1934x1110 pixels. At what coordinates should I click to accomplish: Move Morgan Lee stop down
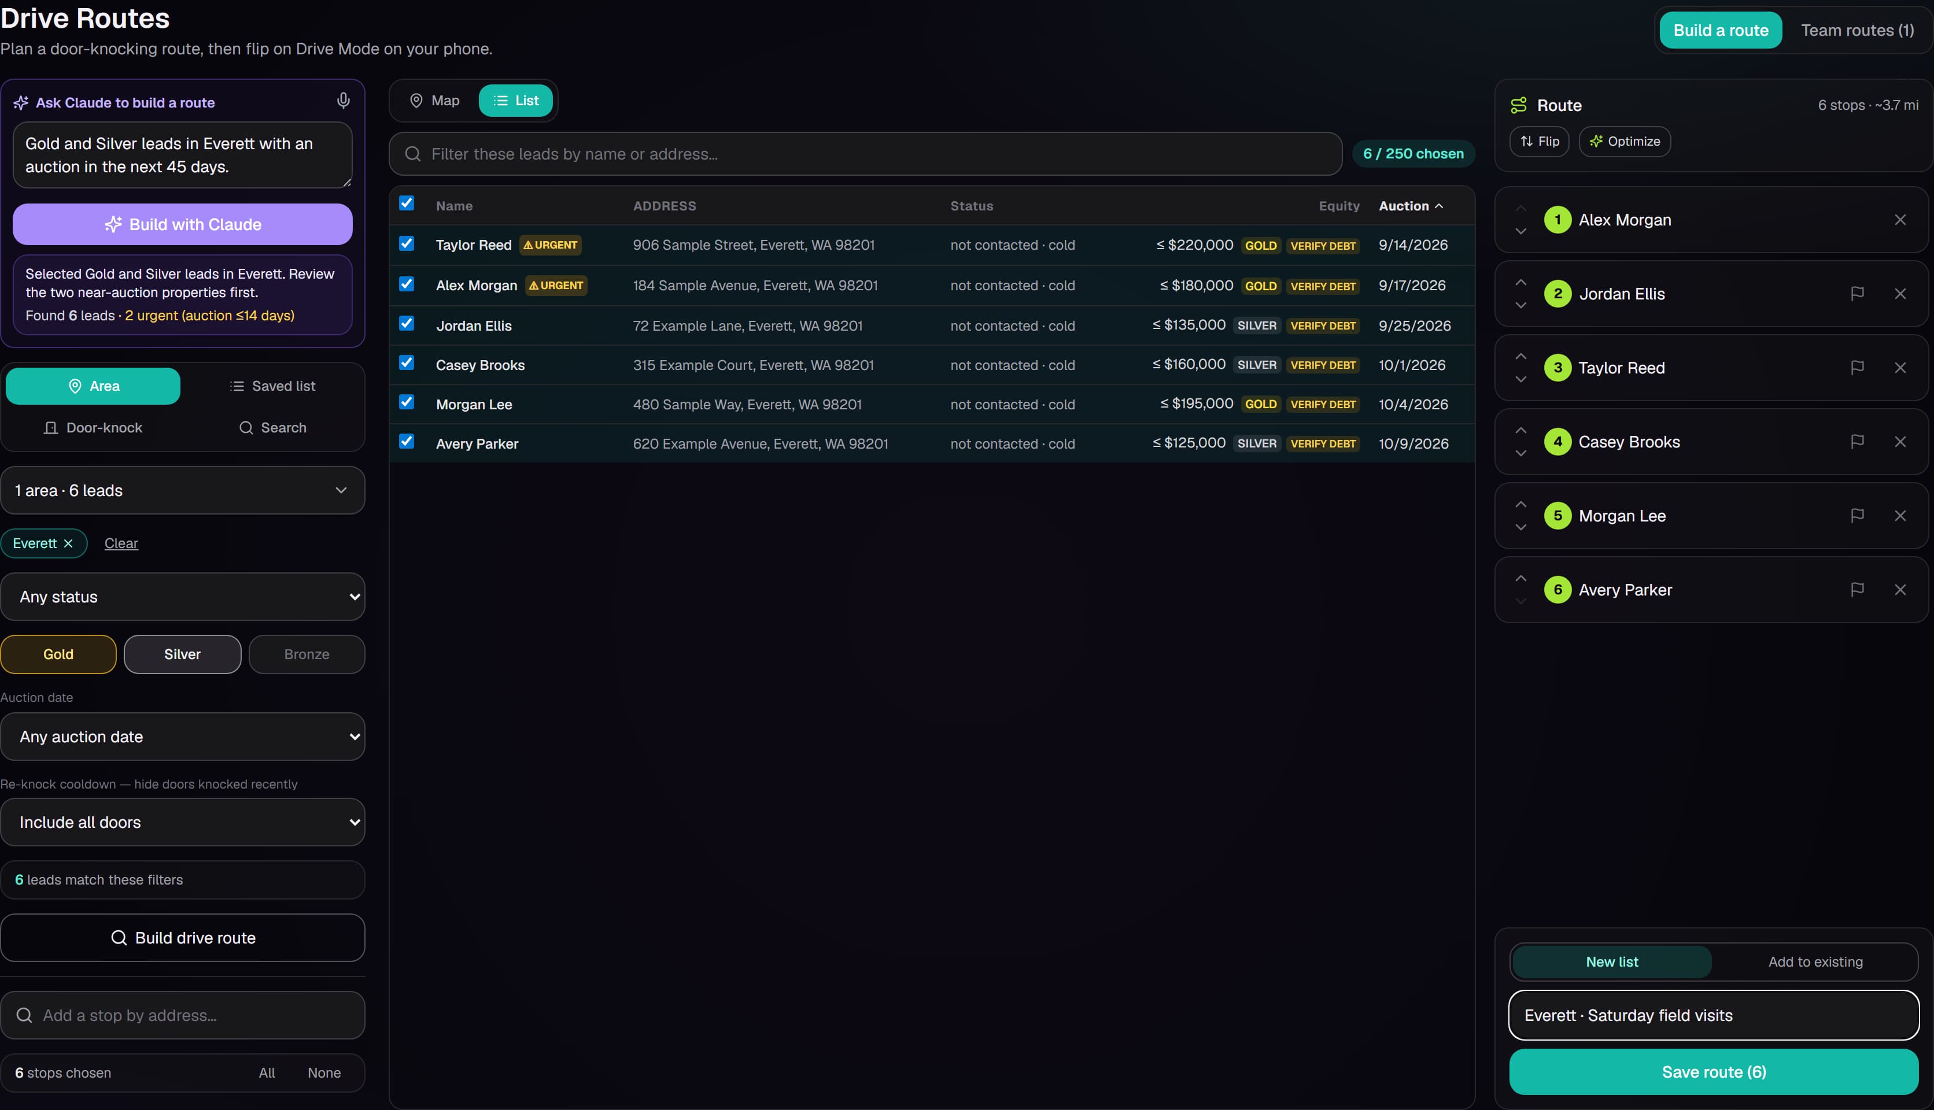(1520, 528)
